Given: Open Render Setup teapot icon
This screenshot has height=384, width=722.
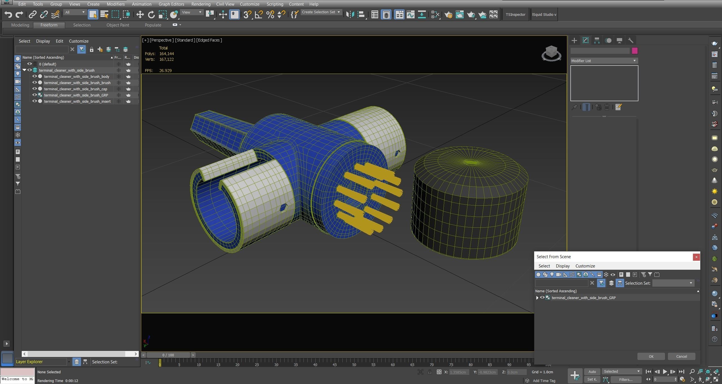Looking at the screenshot, I should click(x=448, y=14).
